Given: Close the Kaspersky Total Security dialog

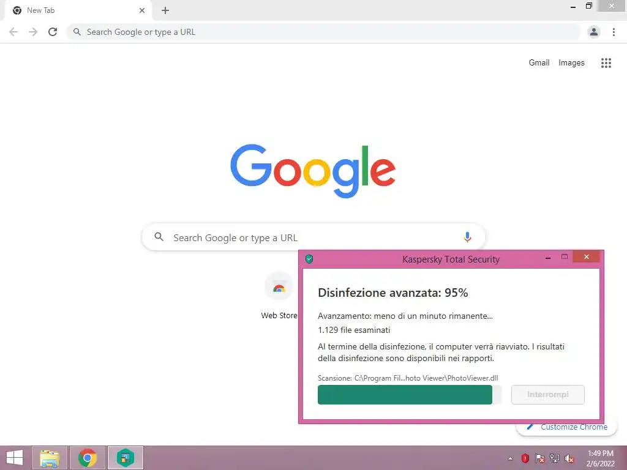Looking at the screenshot, I should tap(586, 256).
